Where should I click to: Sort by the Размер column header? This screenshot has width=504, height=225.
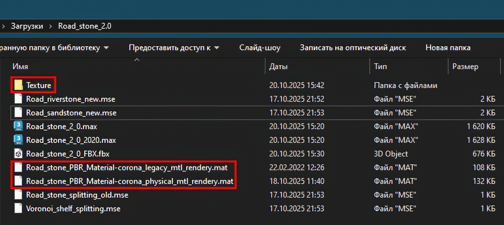(465, 66)
